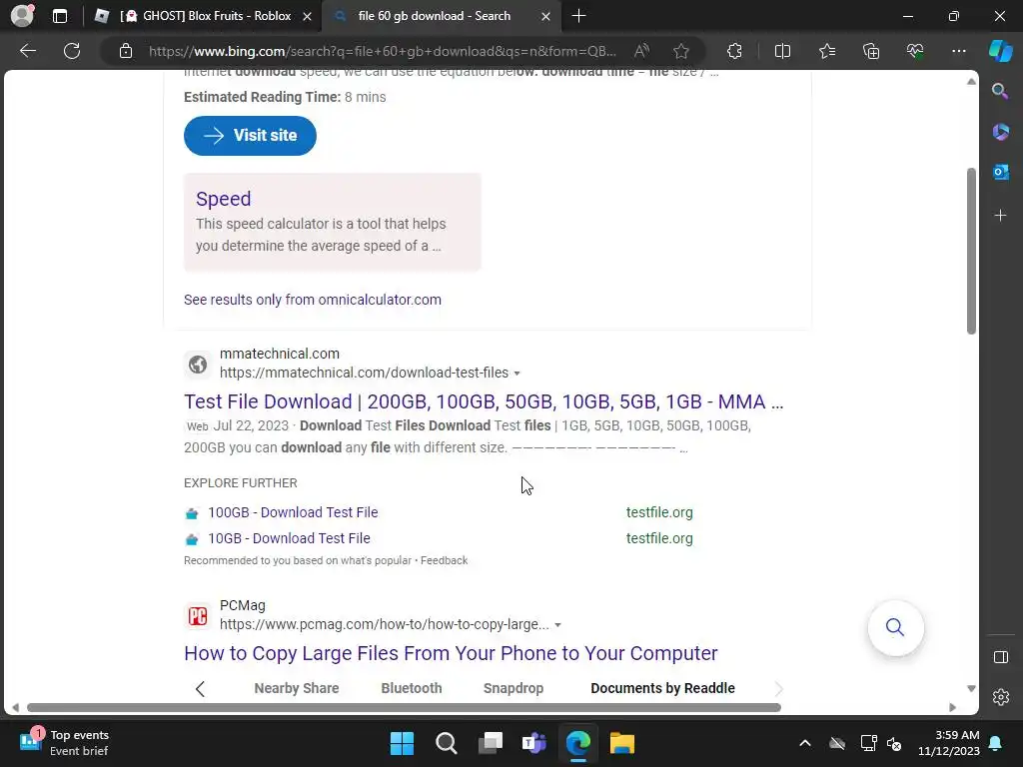Viewport: 1023px width, 767px height.
Task: Open the Favorites list icon
Action: point(826,51)
